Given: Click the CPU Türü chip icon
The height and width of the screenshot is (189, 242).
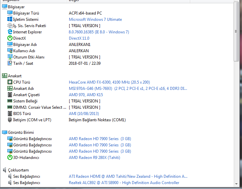Looking at the screenshot, I should click(x=10, y=82).
